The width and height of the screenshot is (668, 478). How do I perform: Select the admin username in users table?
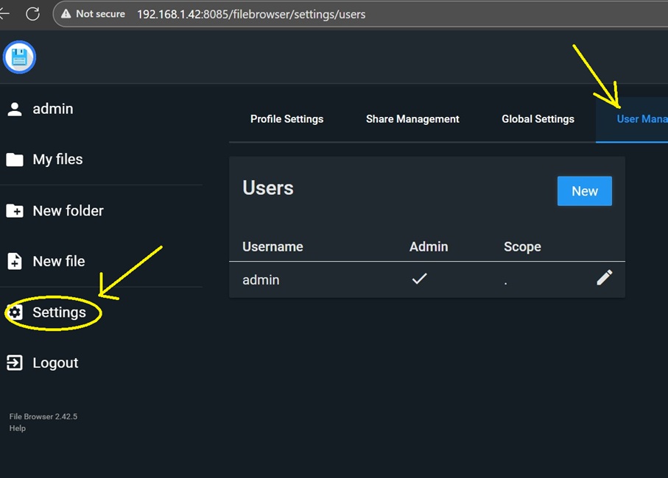[x=261, y=280]
